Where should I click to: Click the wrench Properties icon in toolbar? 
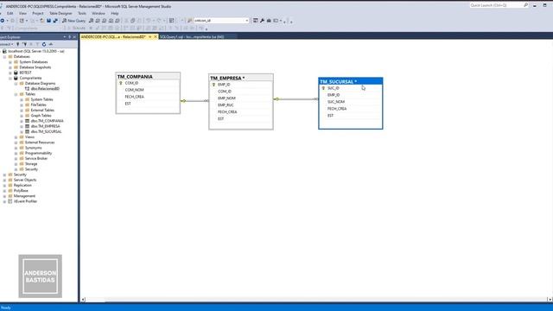(262, 21)
